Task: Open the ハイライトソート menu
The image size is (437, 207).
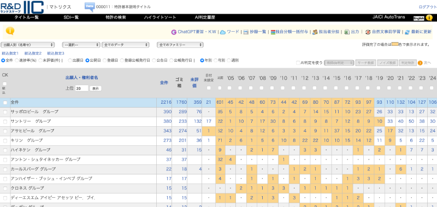Action: click(x=160, y=17)
